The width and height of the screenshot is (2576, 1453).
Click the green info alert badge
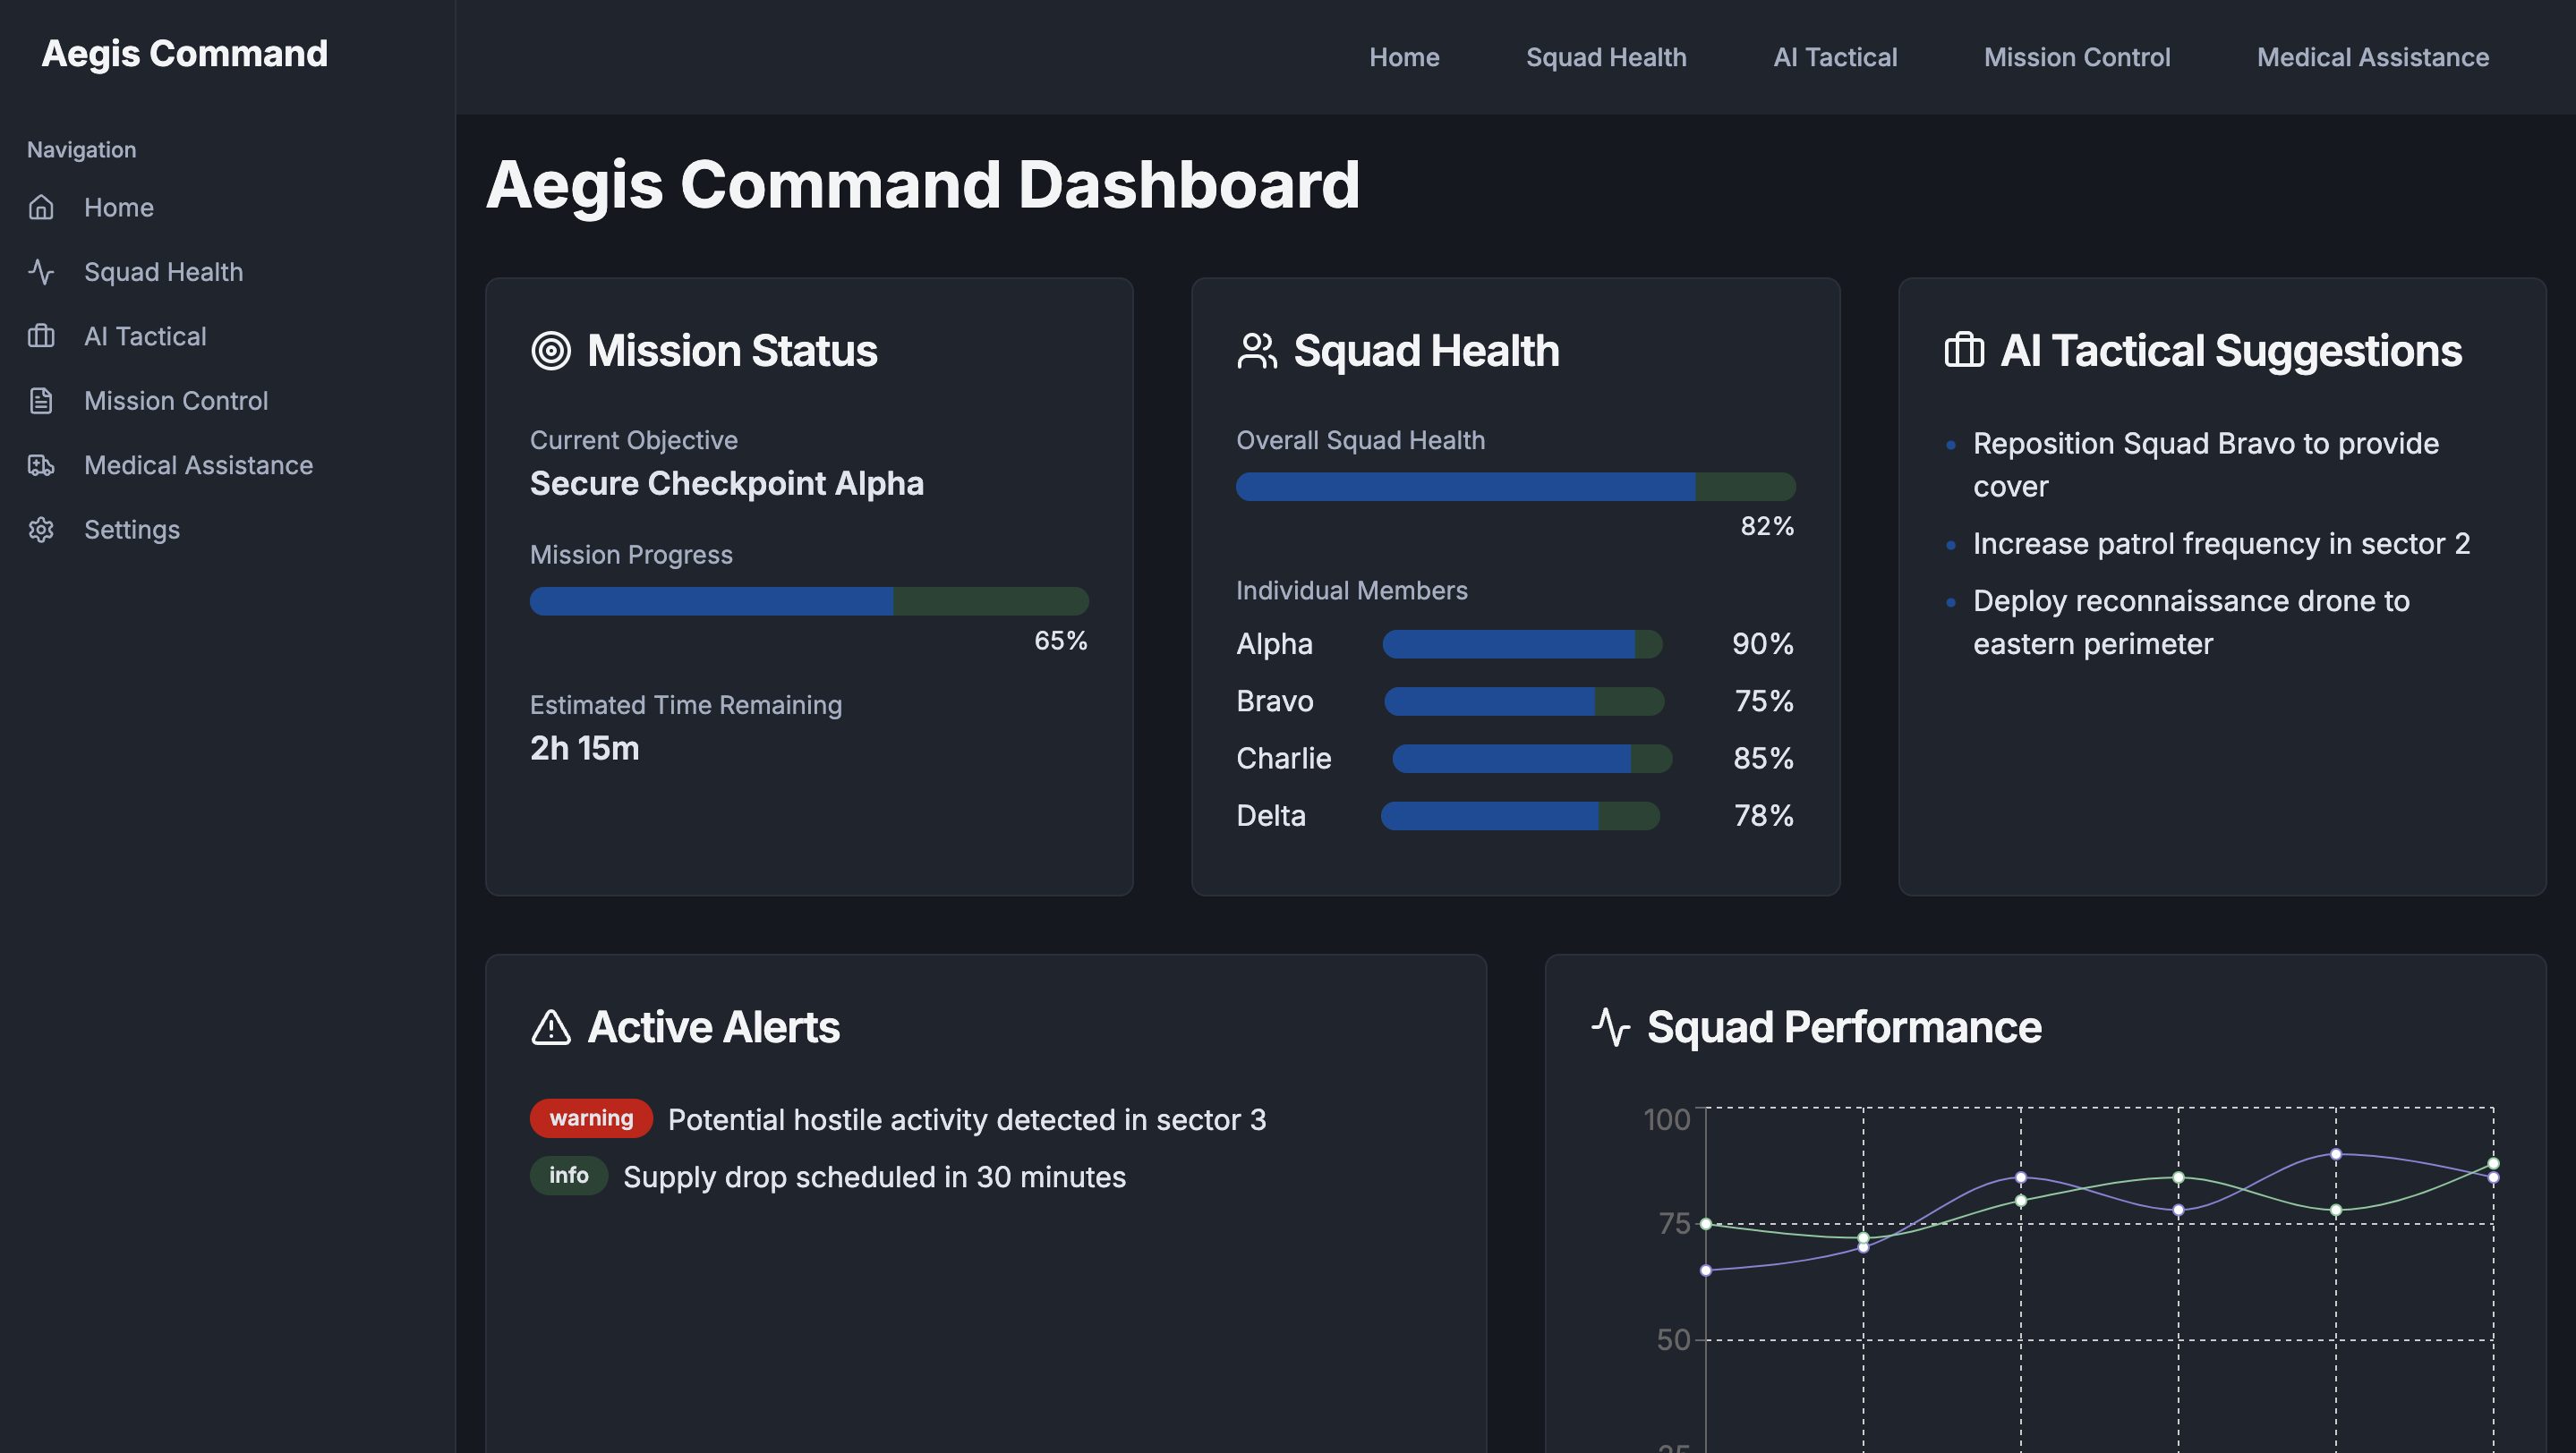(568, 1175)
